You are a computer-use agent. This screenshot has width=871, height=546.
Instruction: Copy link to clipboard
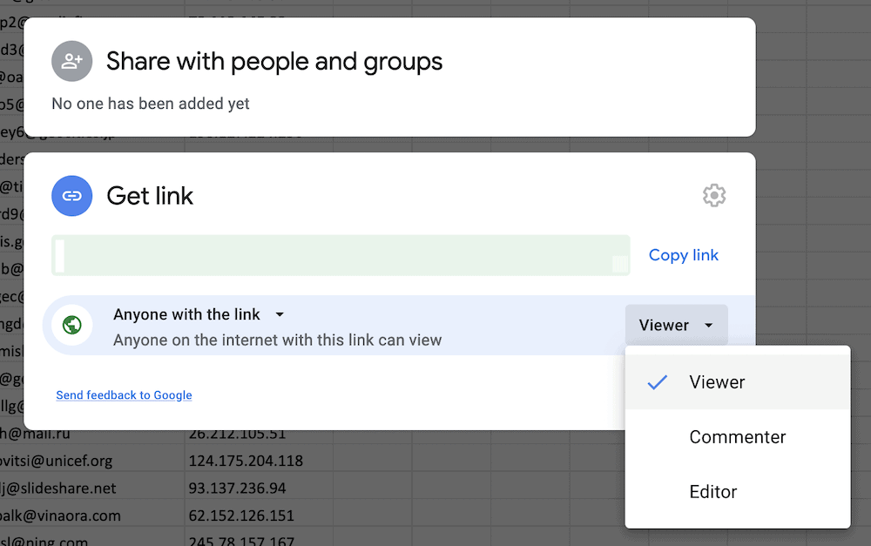point(683,255)
